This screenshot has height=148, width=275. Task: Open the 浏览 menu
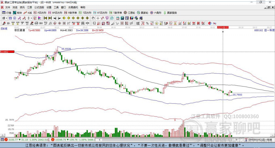coord(15,7)
